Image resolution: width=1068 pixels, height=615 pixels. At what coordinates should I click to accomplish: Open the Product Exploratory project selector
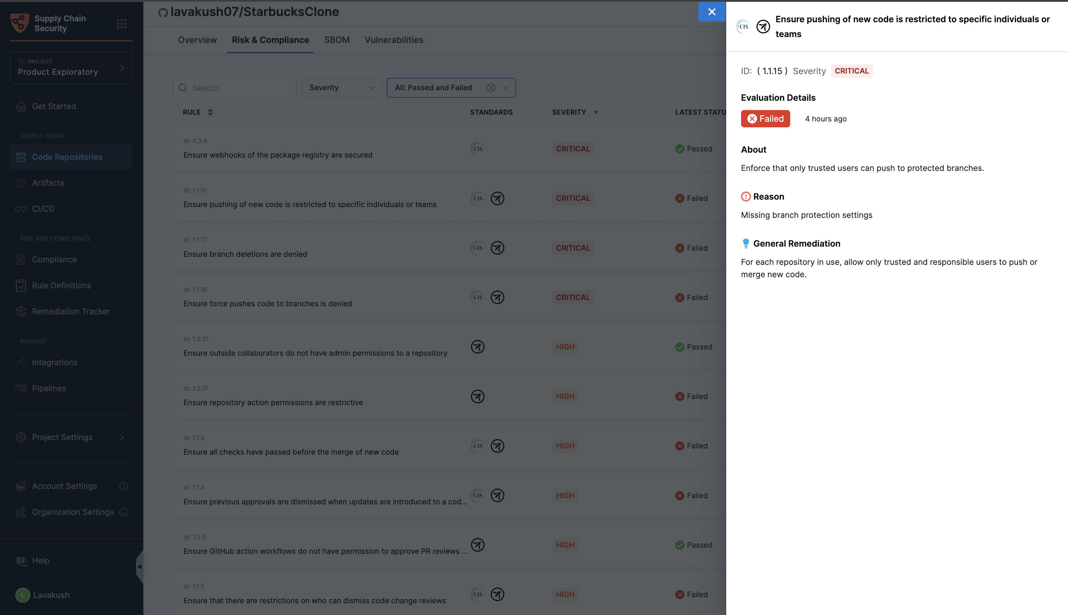(71, 68)
